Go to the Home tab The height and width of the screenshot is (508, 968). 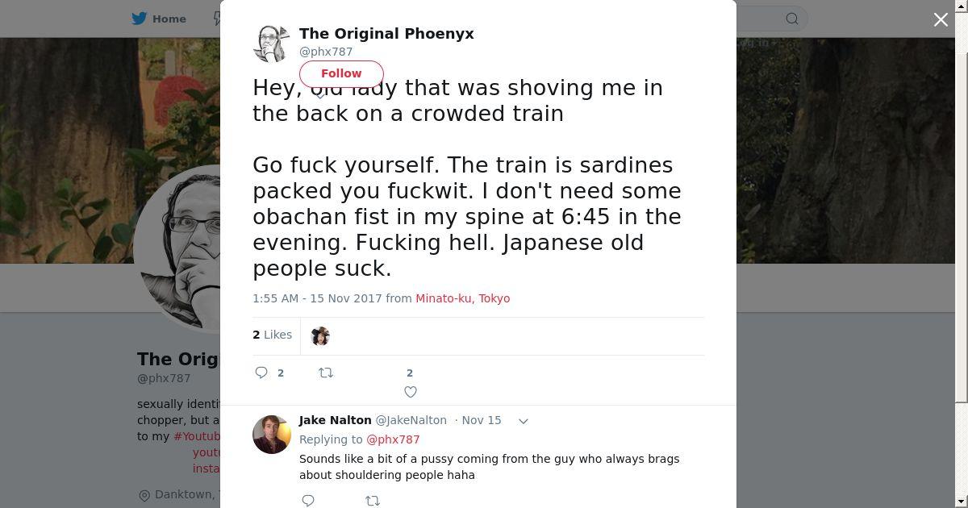click(x=169, y=19)
